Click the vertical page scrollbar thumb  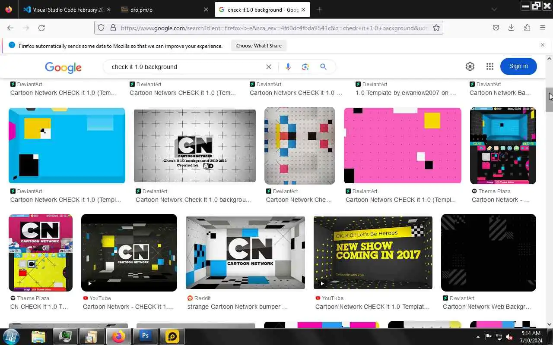point(549,100)
